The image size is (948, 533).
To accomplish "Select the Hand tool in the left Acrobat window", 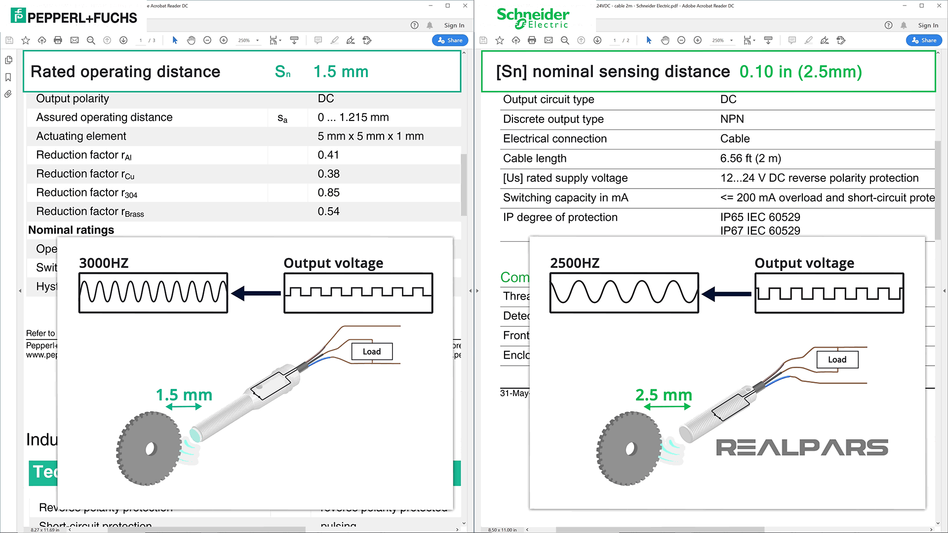I will tap(191, 40).
